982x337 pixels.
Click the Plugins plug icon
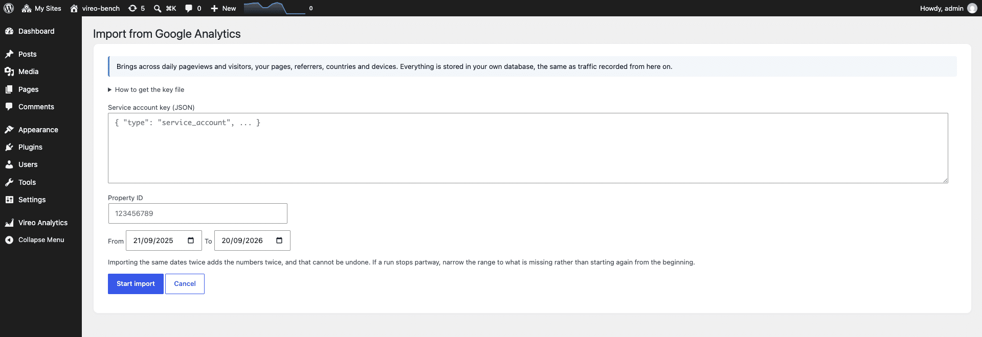coord(9,147)
